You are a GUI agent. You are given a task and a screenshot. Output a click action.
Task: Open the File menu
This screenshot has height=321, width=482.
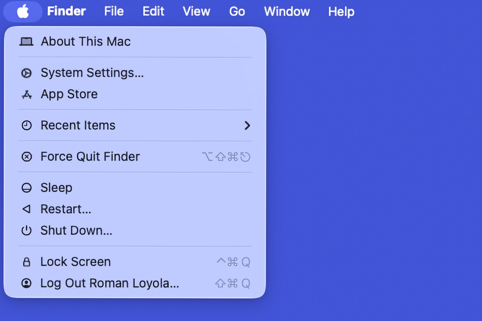[114, 11]
